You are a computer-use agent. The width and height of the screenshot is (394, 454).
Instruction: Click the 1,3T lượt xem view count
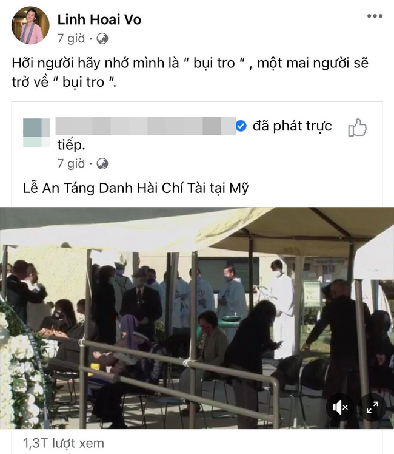click(64, 443)
